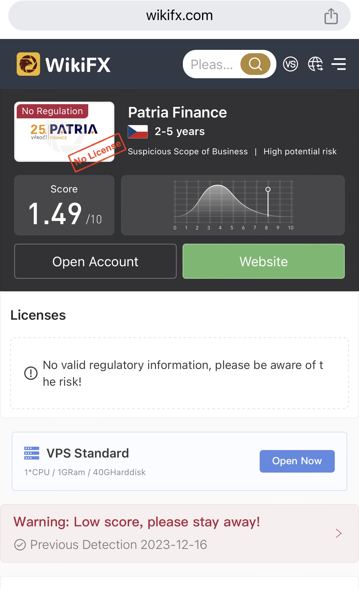359x589 pixels.
Task: Focus the search input field
Action: (212, 64)
